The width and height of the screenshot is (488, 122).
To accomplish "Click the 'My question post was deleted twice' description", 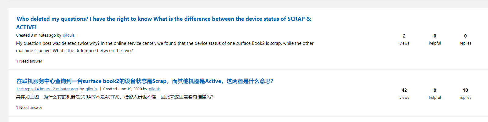I will (165, 47).
